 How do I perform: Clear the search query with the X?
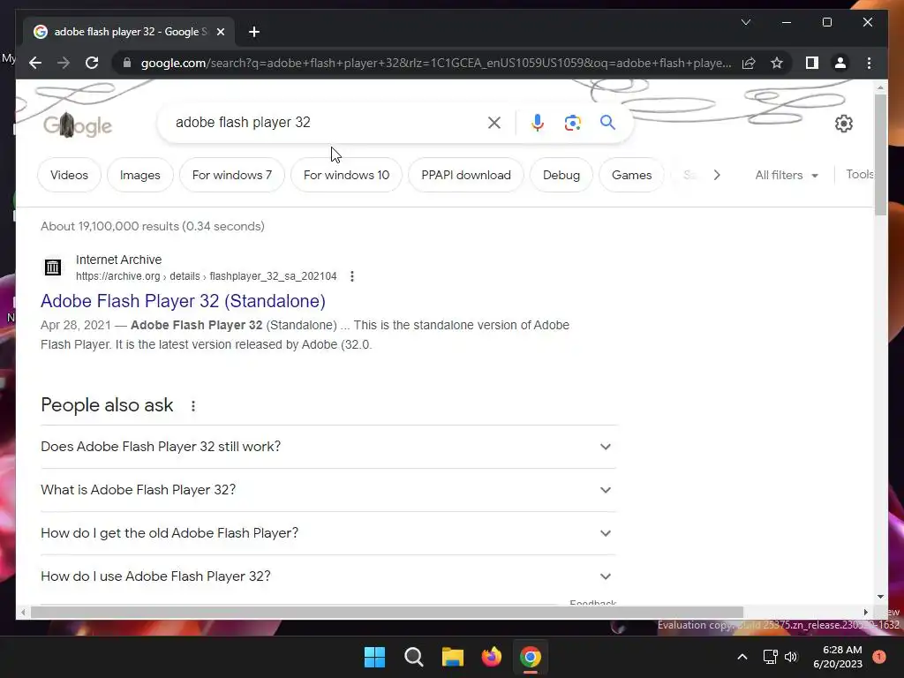click(494, 122)
